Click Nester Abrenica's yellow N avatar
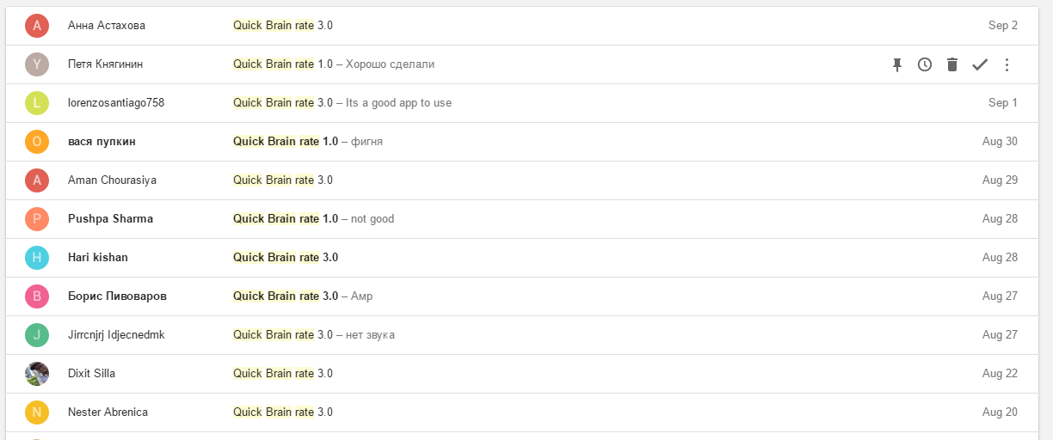This screenshot has width=1053, height=440. (x=37, y=412)
